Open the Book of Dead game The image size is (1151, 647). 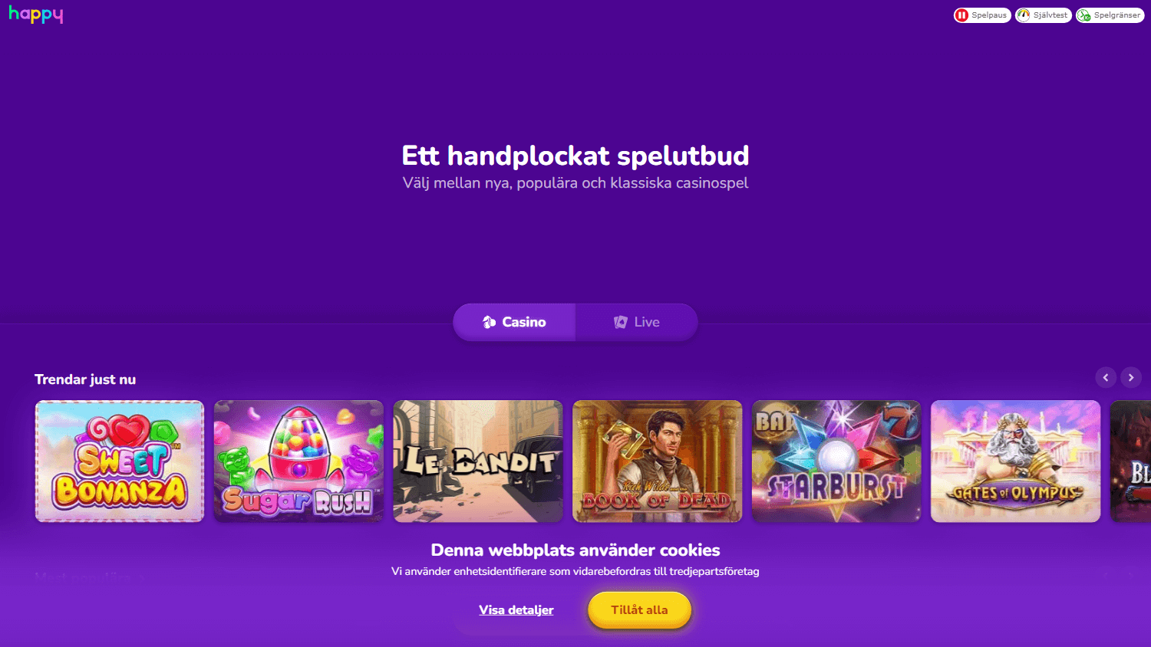(x=658, y=461)
